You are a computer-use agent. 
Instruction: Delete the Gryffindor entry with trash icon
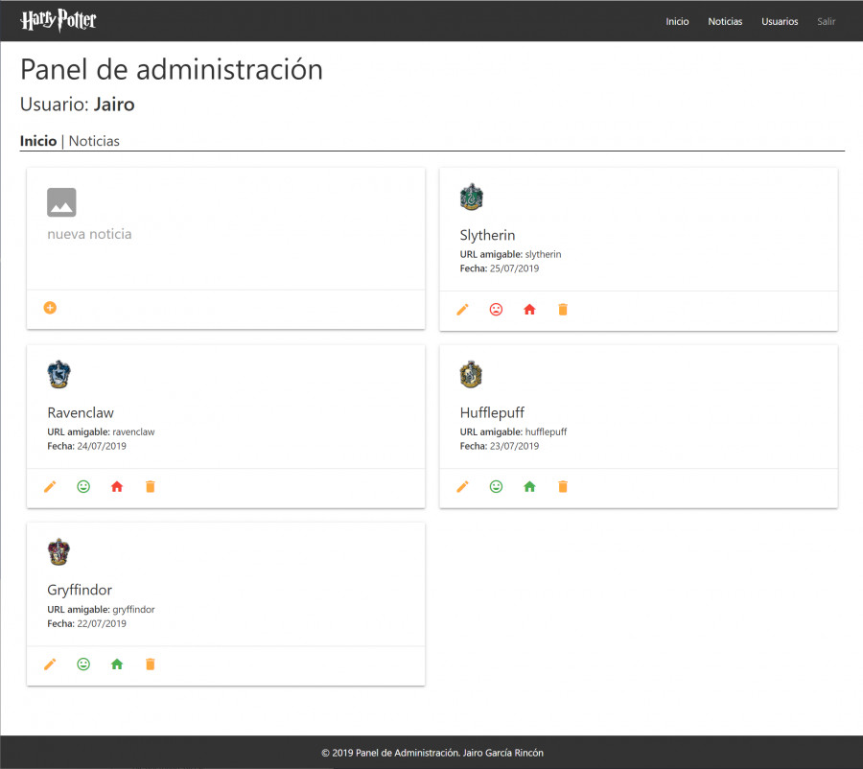151,664
